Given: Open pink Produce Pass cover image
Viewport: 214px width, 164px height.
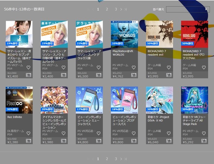Looking at the screenshot, I should [x=124, y=100].
